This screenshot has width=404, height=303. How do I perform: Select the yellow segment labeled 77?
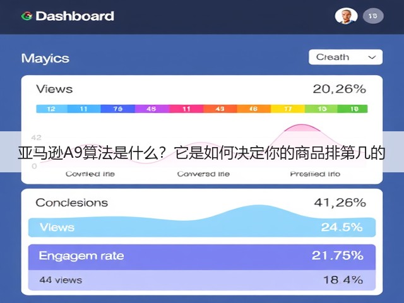[288, 109]
